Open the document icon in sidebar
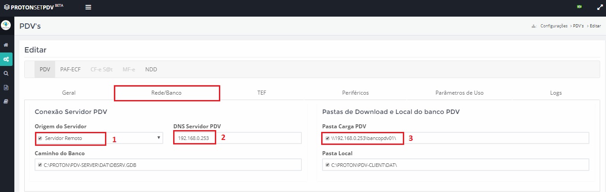This screenshot has width=606, height=192. tap(6, 87)
